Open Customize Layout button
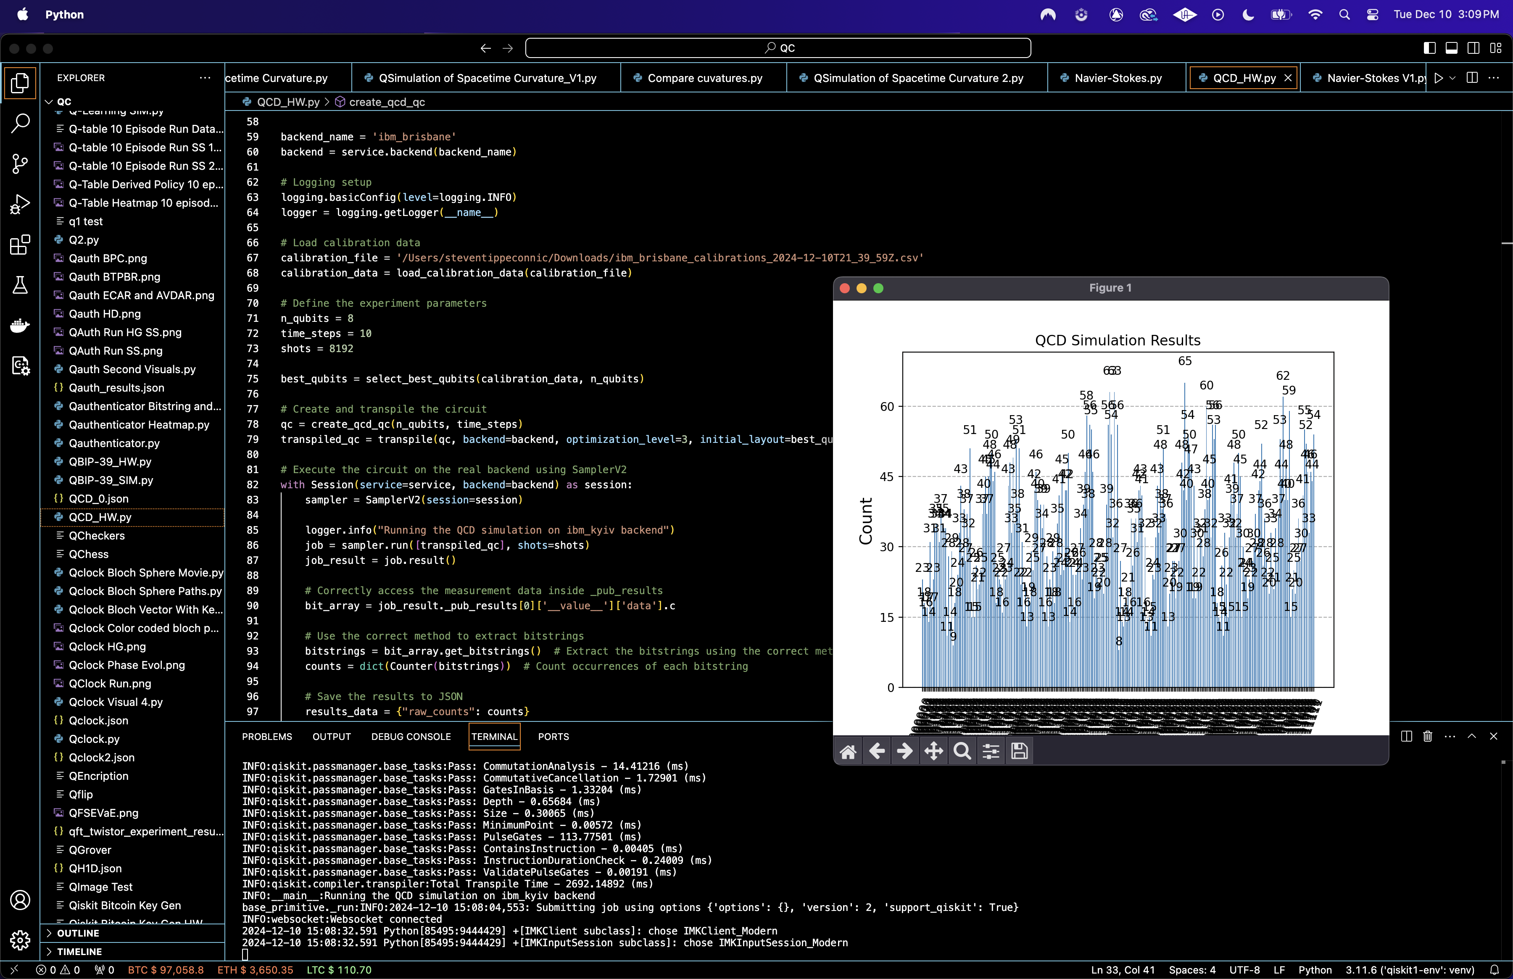 [1496, 47]
